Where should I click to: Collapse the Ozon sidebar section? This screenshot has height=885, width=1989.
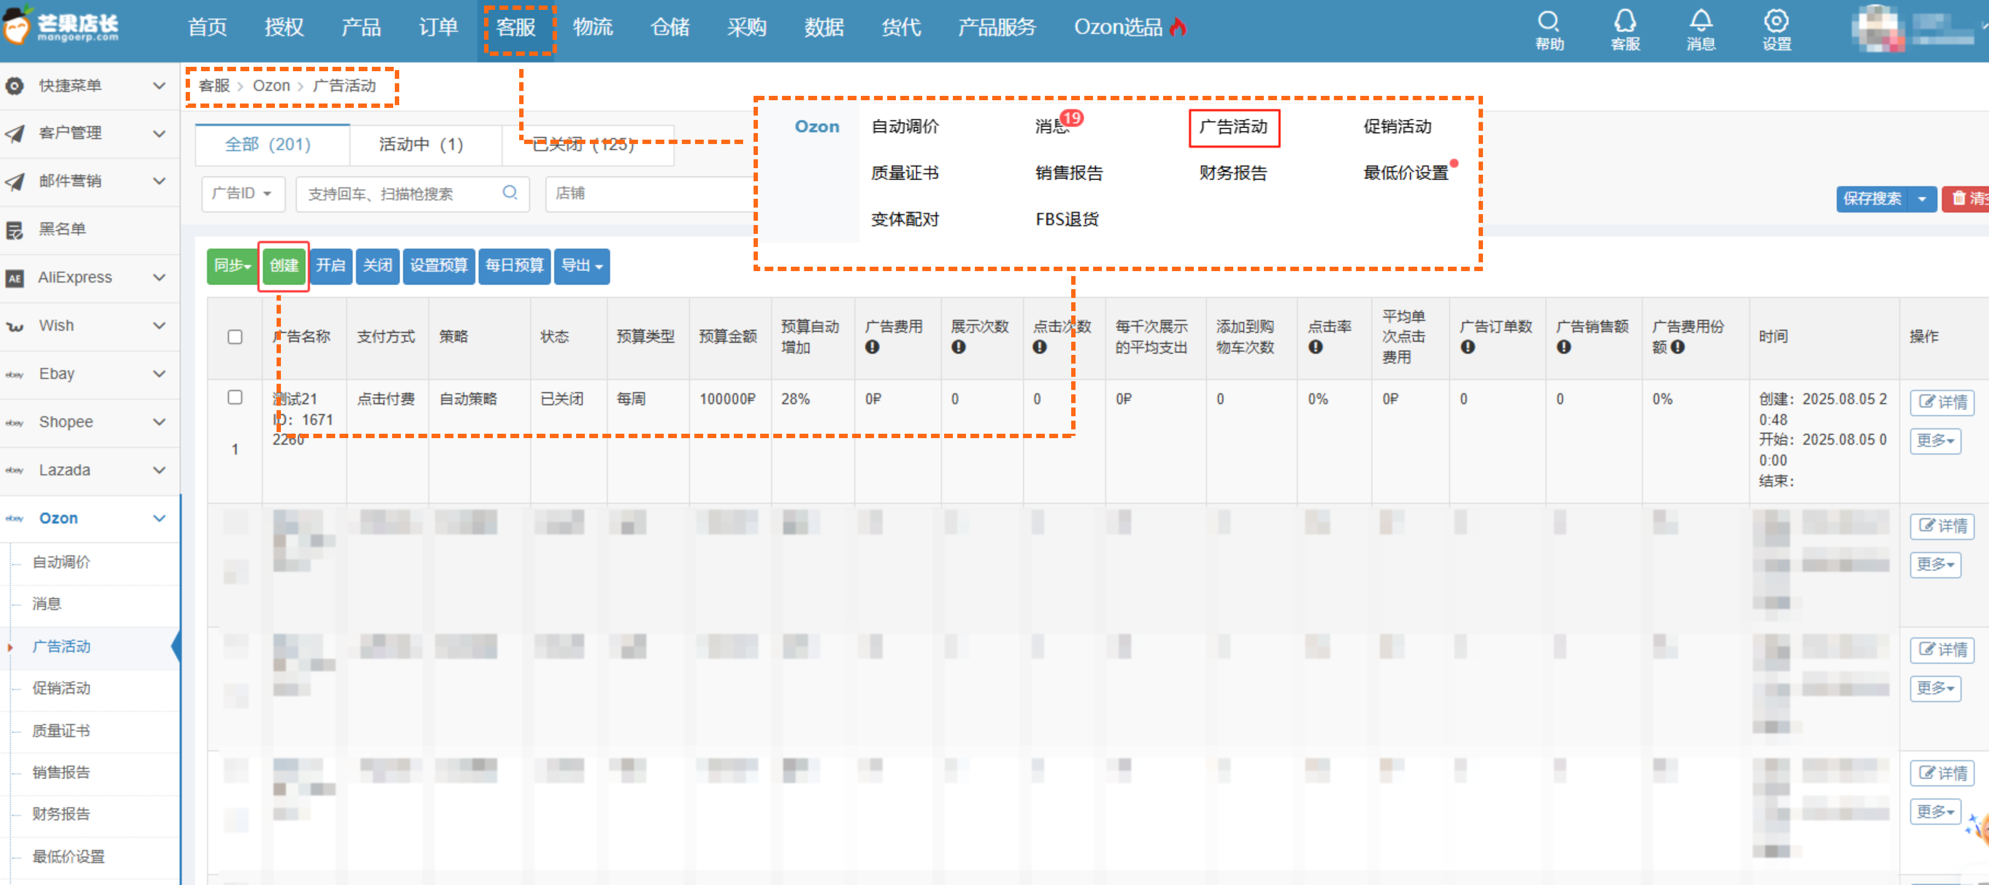[x=159, y=518]
